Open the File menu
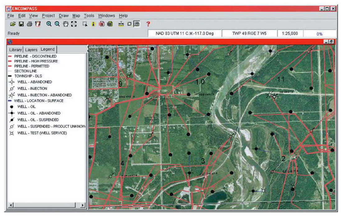The width and height of the screenshot is (342, 217). (x=11, y=16)
